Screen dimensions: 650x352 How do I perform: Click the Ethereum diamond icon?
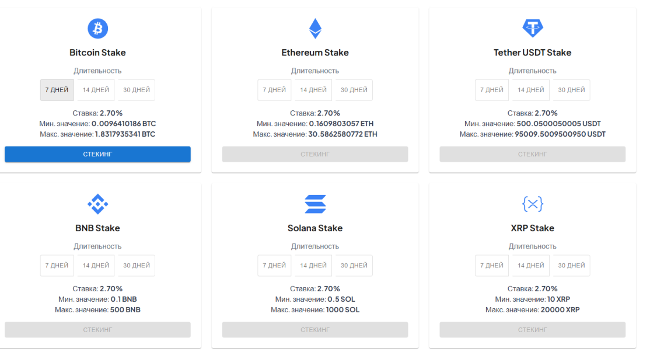click(x=315, y=29)
